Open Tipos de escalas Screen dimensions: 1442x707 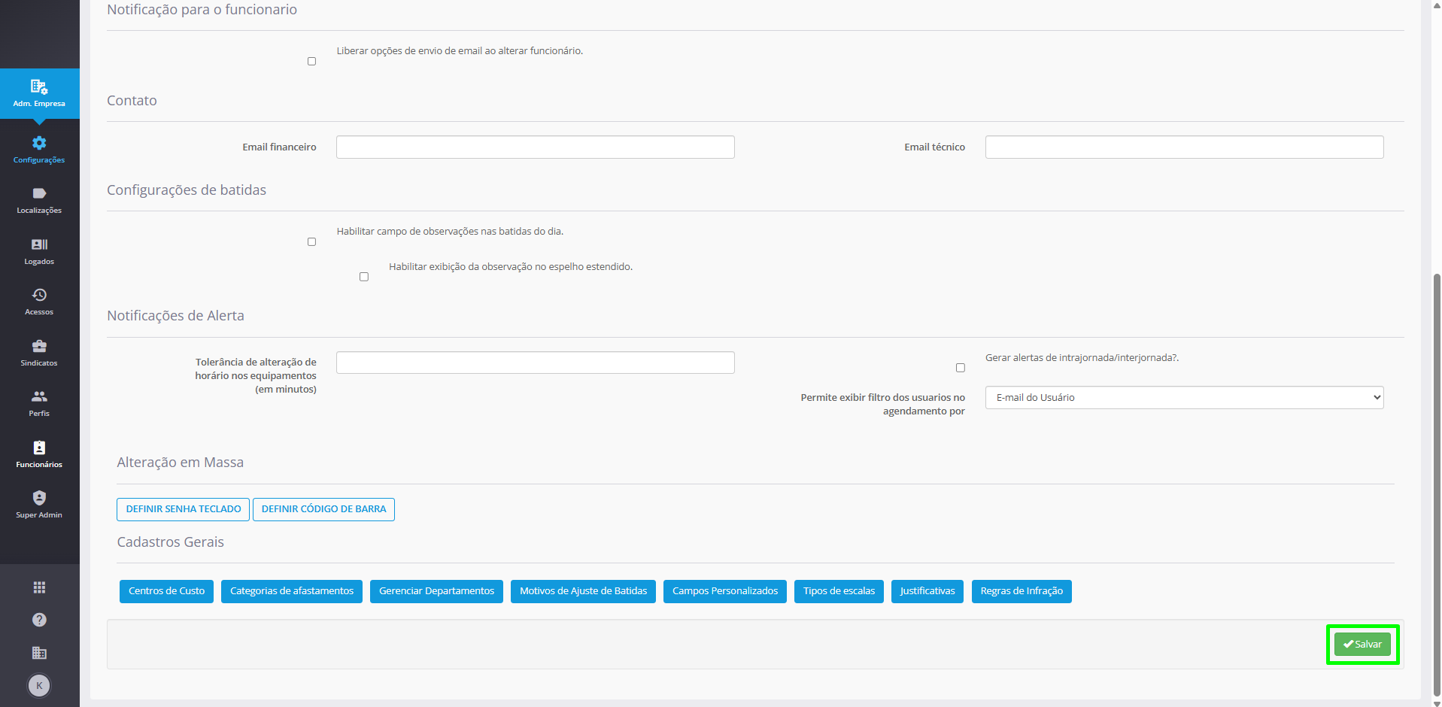pos(839,591)
